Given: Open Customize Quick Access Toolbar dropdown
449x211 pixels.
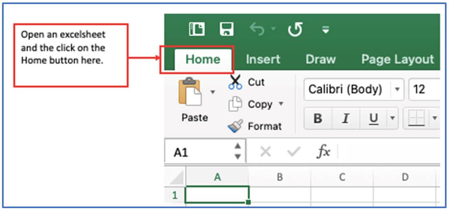Looking at the screenshot, I should coord(325,29).
